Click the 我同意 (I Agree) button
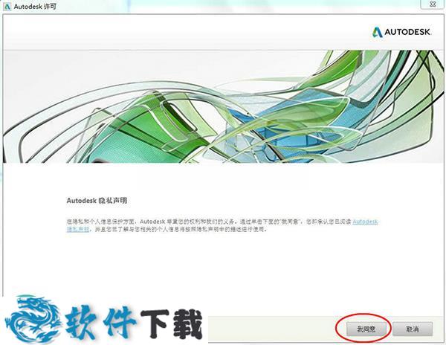 366,329
